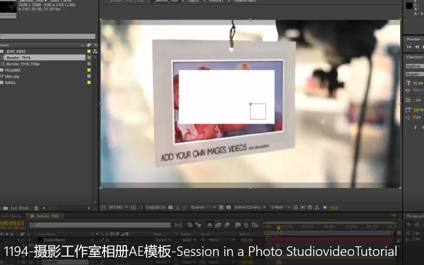This screenshot has width=424, height=265.
Task: Open the timeline panel menu icon
Action: 394,216
